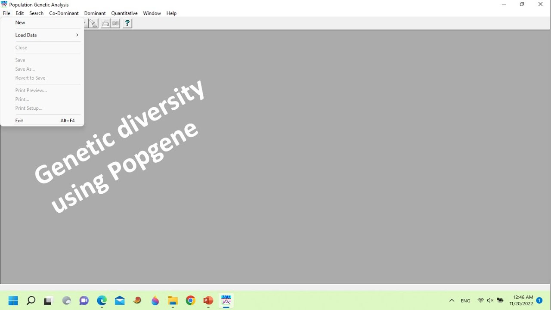
Task: Open the Co-Dominant menu
Action: tap(64, 13)
